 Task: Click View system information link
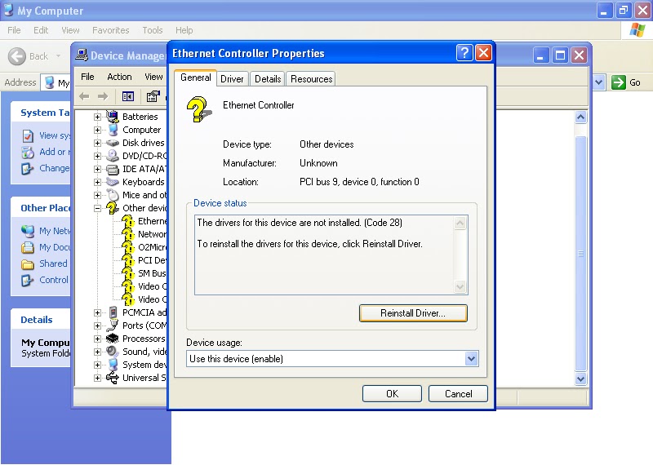(x=55, y=135)
